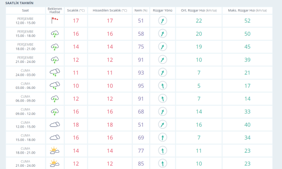Click the rain cloud icon for Perşembe 21.00-24.00

[55, 60]
